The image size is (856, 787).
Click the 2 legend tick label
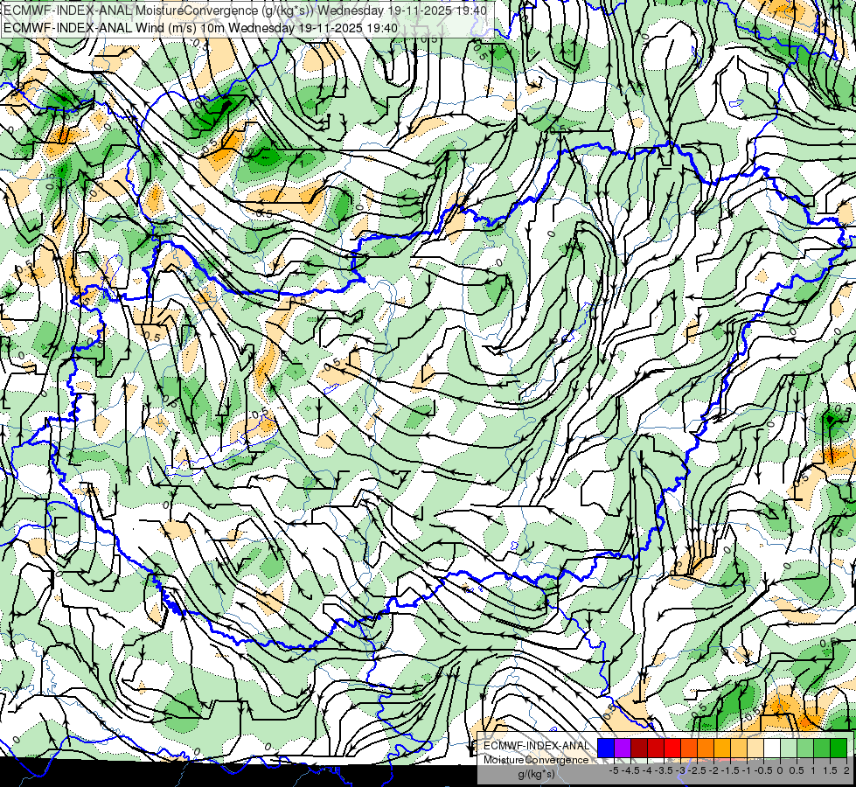pyautogui.click(x=846, y=770)
